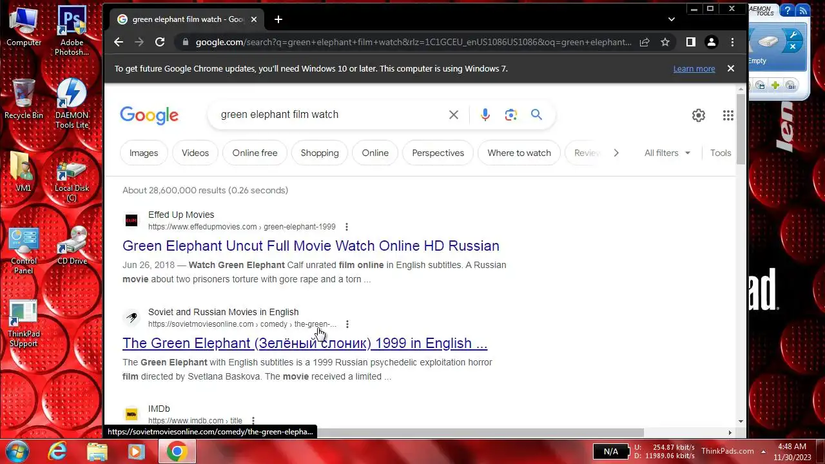The width and height of the screenshot is (825, 464).
Task: Select the ThinkPad Support shortcut
Action: [24, 324]
